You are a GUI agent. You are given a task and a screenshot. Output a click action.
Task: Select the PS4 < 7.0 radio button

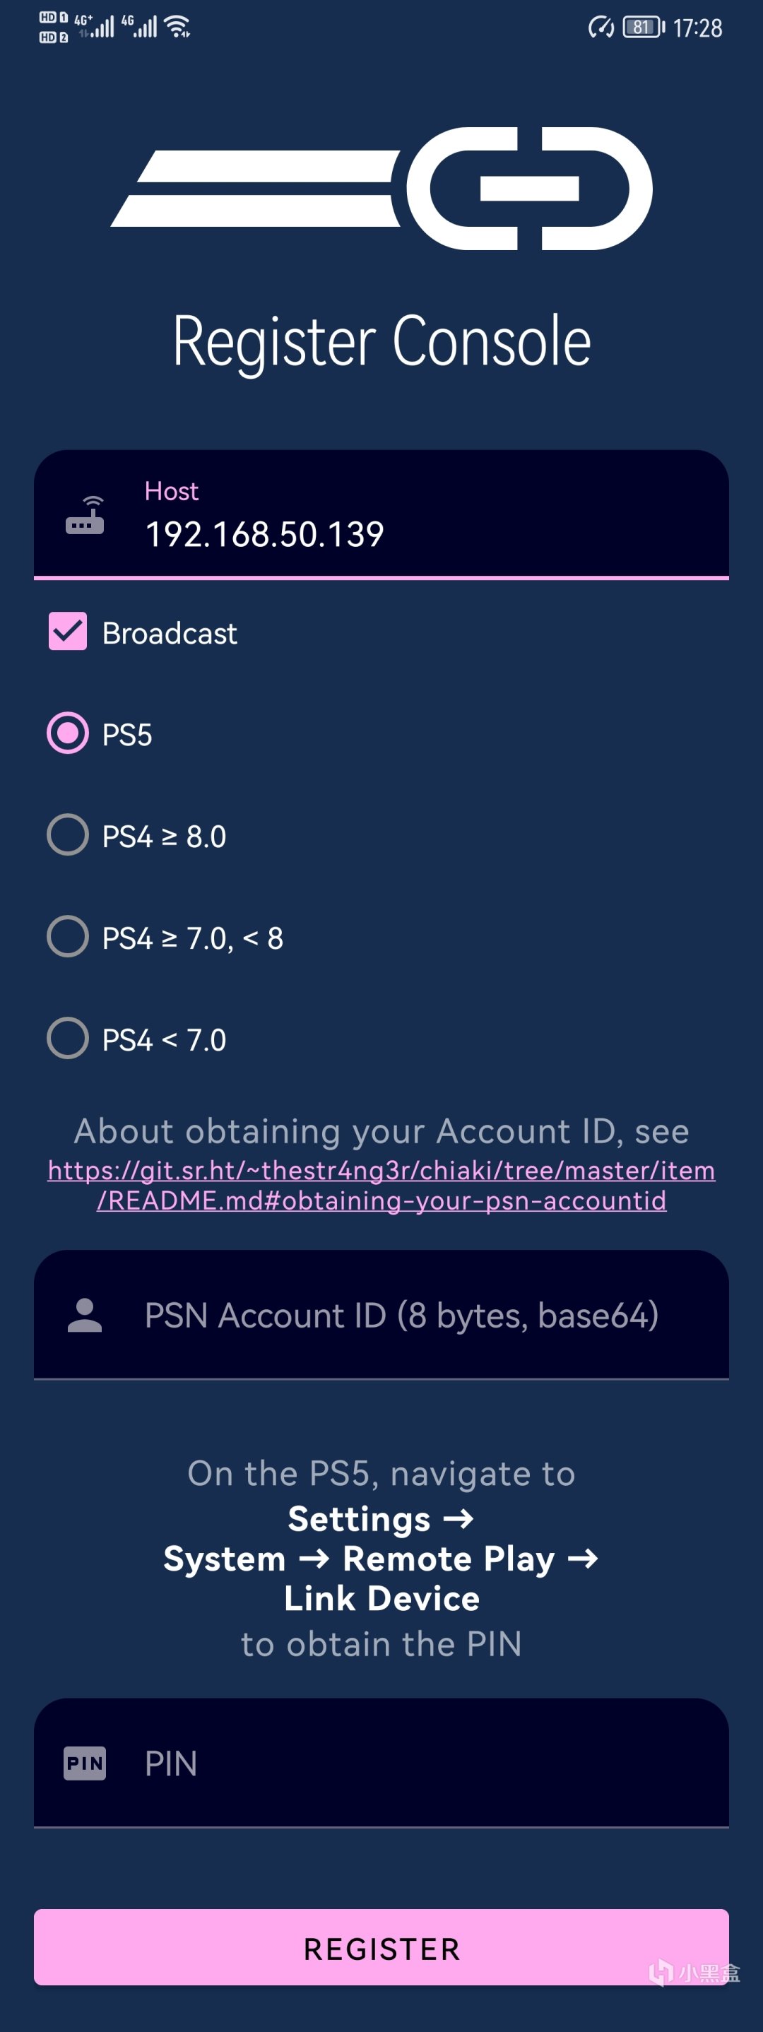pos(68,1038)
